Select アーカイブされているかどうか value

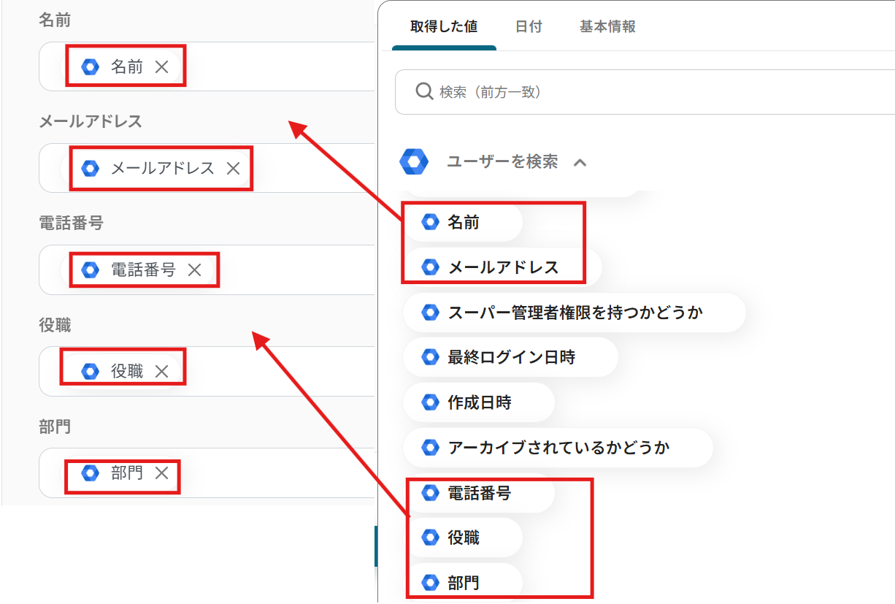(558, 448)
